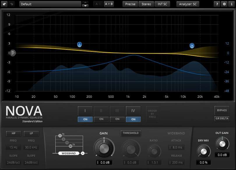Open the Analyzer: SC mode menu
The image size is (236, 170).
click(188, 4)
